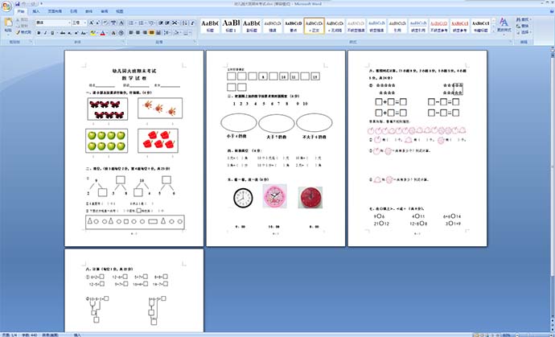Screen dimensions: 555x337
Task: Apply strikethrough formatting
Action: (x=63, y=33)
